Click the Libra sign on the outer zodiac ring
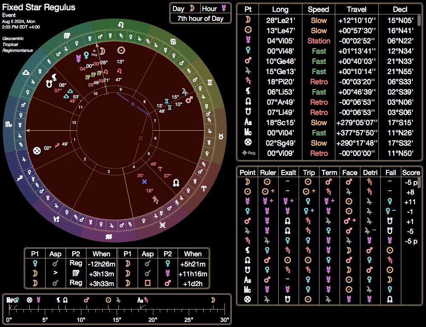Screen dimensions: 426x327 point(26,73)
